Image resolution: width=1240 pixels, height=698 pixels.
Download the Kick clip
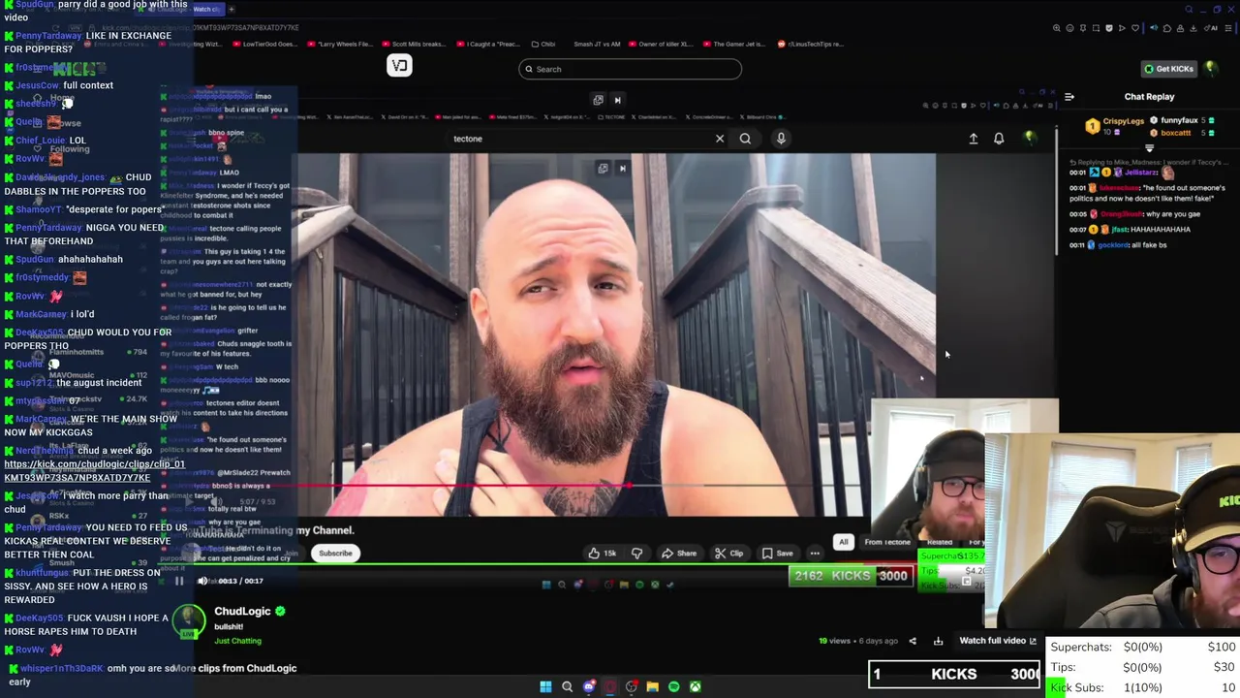point(938,641)
